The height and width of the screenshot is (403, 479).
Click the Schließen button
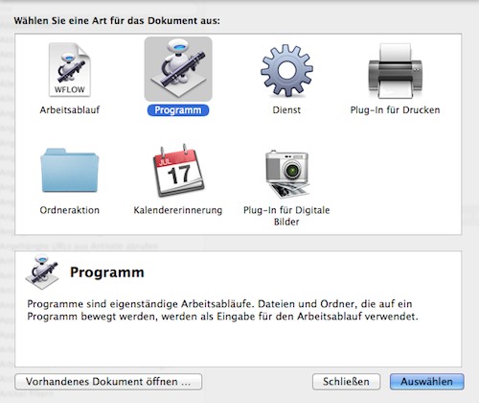pyautogui.click(x=346, y=382)
